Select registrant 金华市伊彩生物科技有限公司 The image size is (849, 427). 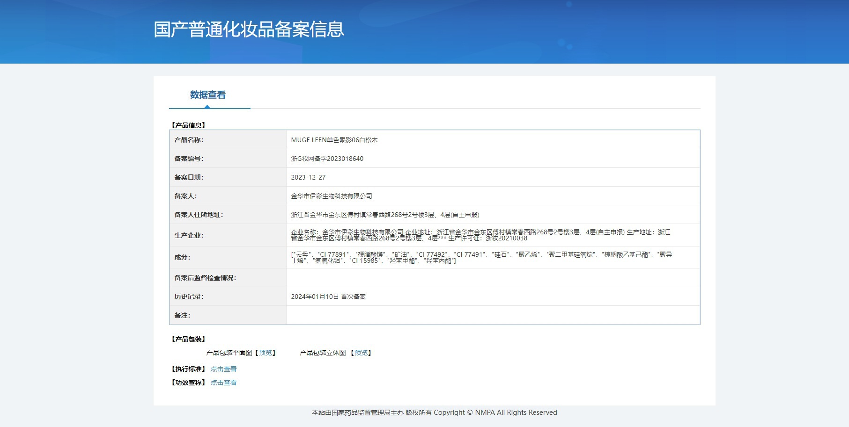332,196
